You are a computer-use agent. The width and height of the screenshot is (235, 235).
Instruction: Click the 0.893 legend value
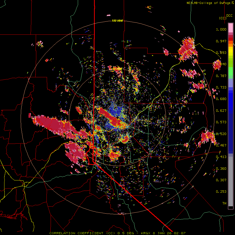pyautogui.click(x=221, y=52)
